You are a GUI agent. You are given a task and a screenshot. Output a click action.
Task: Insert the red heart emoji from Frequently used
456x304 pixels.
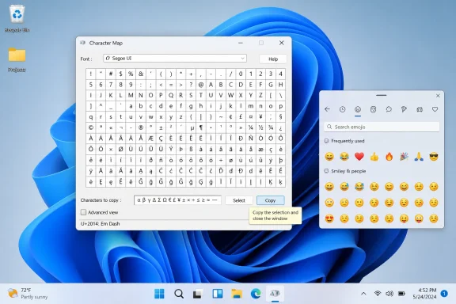tap(359, 157)
